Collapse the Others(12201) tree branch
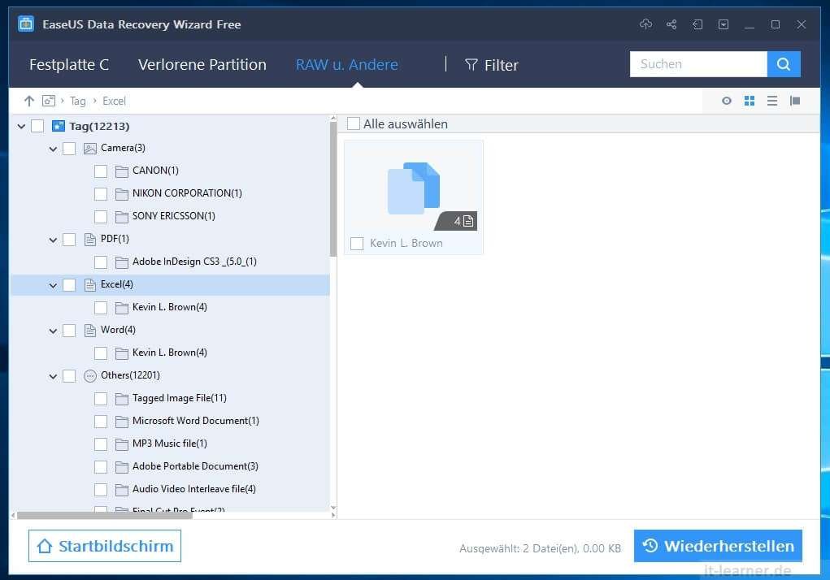 coord(52,375)
